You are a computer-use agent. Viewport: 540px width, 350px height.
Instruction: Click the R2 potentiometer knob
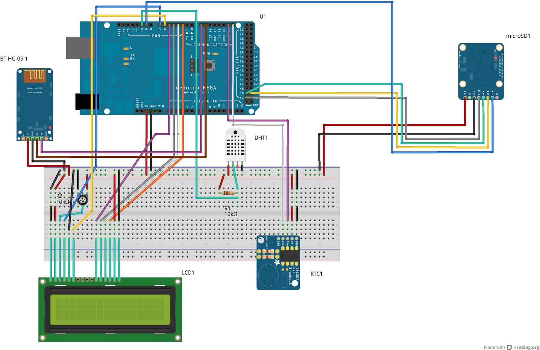[x=83, y=200]
